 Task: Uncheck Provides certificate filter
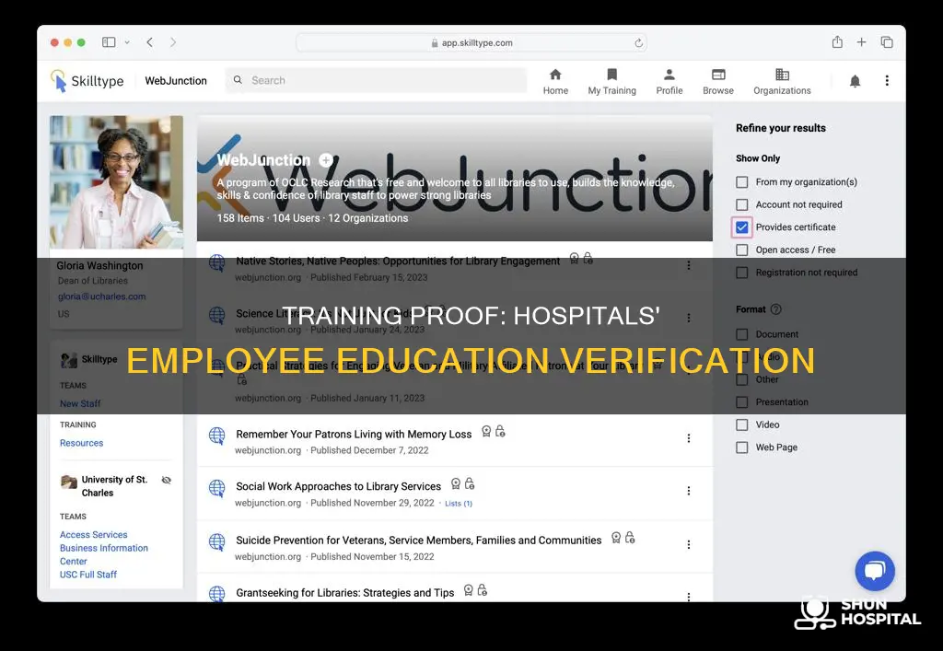click(742, 227)
